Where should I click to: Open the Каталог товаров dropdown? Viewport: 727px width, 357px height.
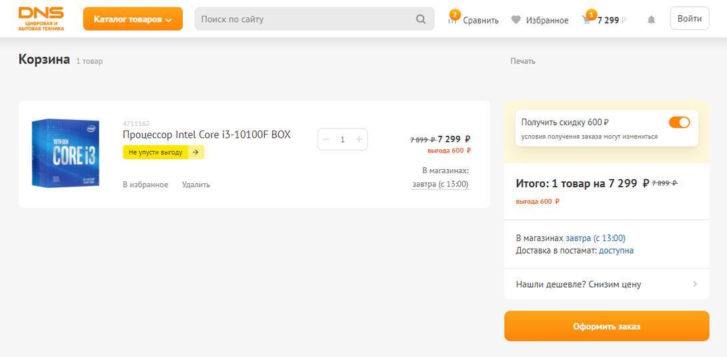coord(133,19)
